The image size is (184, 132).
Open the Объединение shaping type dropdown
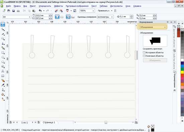[153, 27]
